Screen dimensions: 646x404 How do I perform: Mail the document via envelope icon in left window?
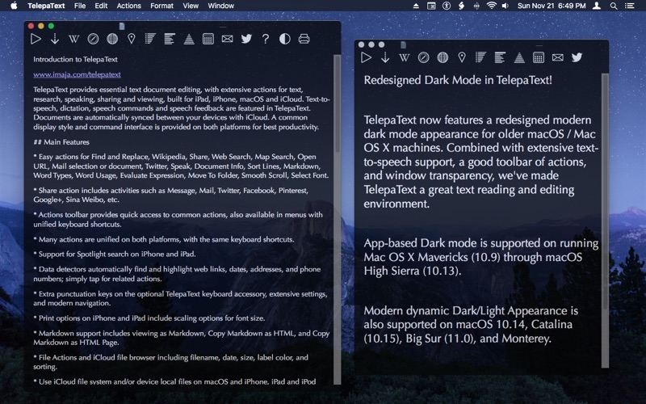(227, 39)
